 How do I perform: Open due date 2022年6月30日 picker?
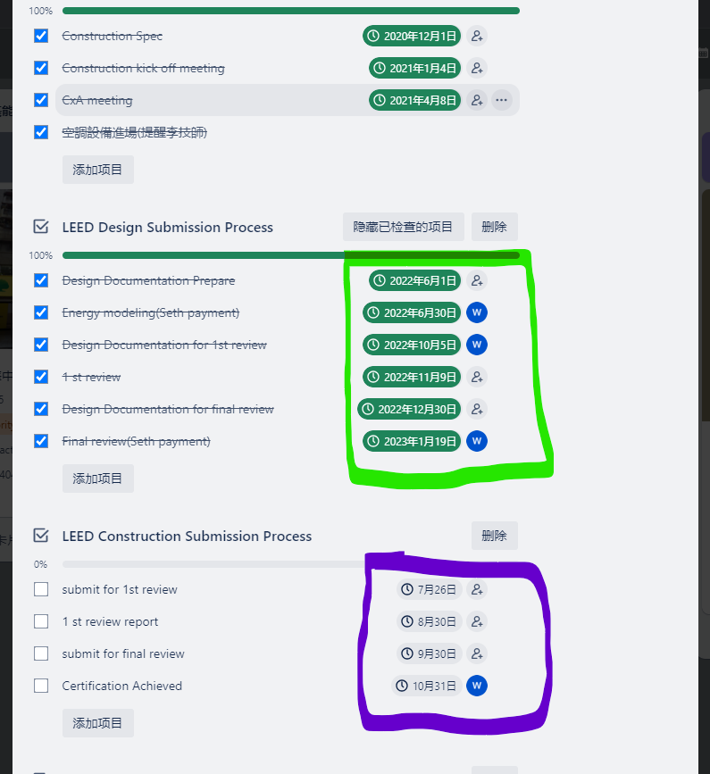click(x=412, y=312)
